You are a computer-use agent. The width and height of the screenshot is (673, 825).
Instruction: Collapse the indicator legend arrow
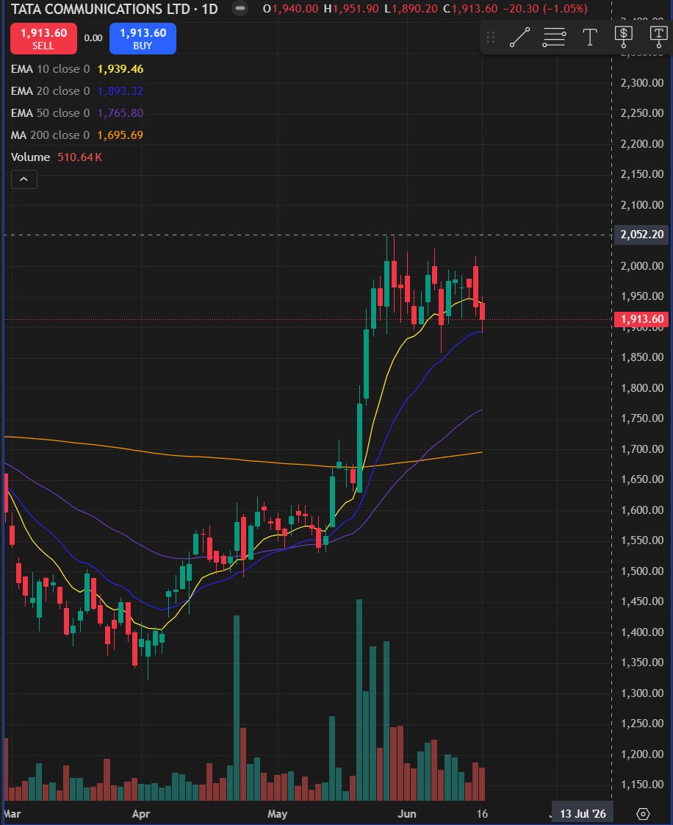[x=24, y=179]
